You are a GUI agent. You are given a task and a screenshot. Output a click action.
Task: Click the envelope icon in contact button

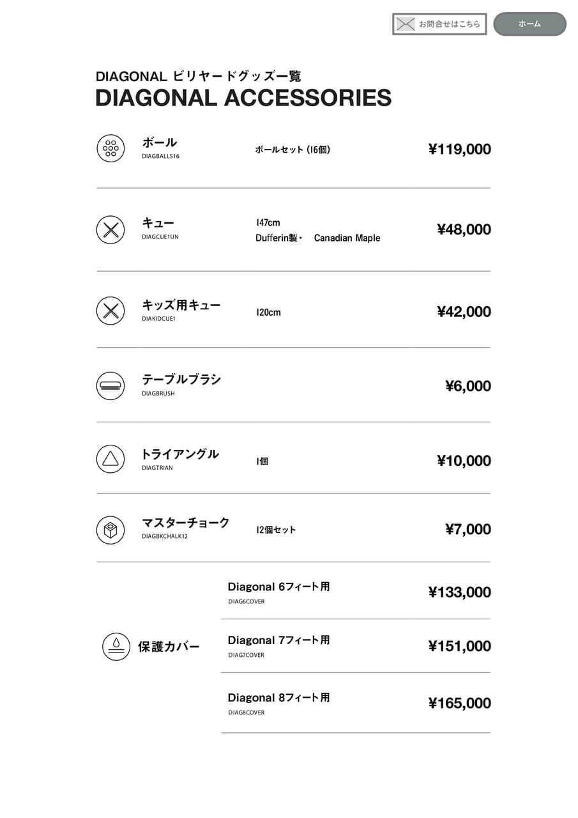click(406, 24)
